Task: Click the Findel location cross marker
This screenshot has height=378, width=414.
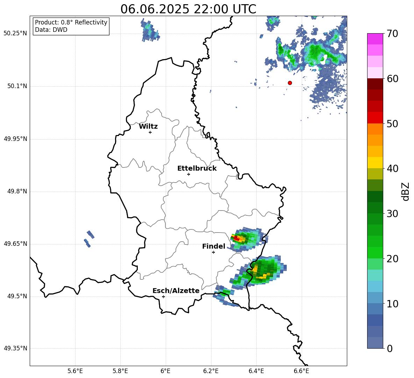Action: coord(213,252)
